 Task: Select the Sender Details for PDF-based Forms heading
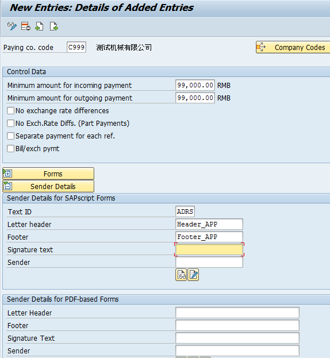coord(63,299)
